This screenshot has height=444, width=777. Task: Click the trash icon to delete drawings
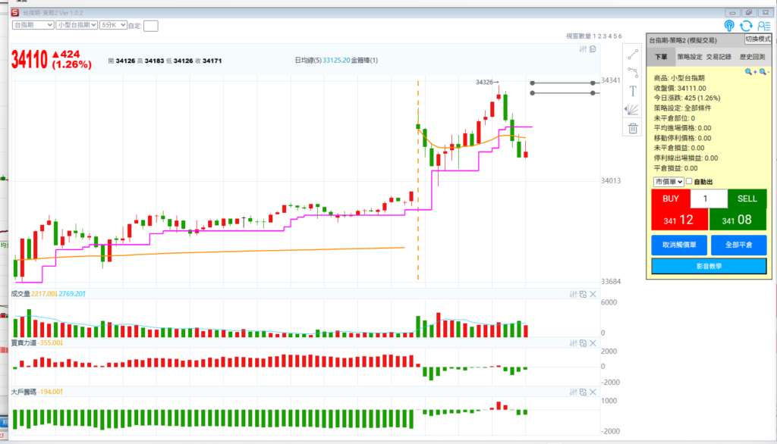click(633, 128)
